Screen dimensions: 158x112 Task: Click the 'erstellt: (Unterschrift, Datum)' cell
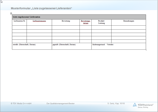click(x=24, y=45)
